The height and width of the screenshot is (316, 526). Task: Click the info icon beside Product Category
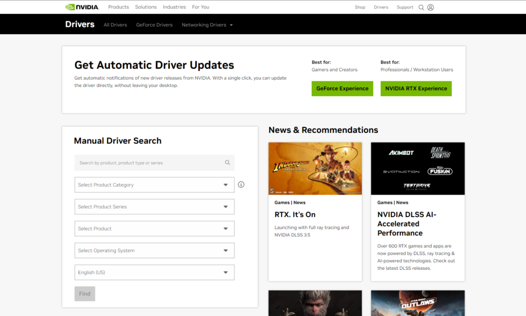(x=241, y=185)
